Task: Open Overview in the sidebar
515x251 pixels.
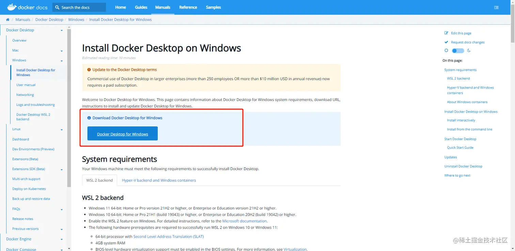Action: [19, 40]
